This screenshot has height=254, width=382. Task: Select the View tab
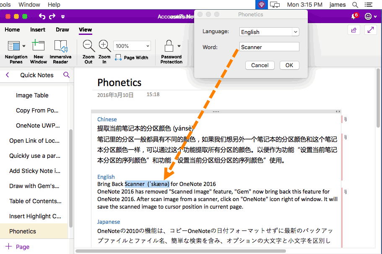coord(85,30)
